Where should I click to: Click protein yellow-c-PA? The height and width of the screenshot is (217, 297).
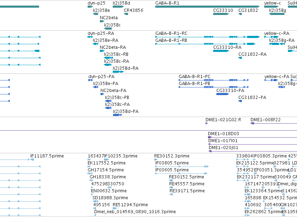[x=277, y=77]
